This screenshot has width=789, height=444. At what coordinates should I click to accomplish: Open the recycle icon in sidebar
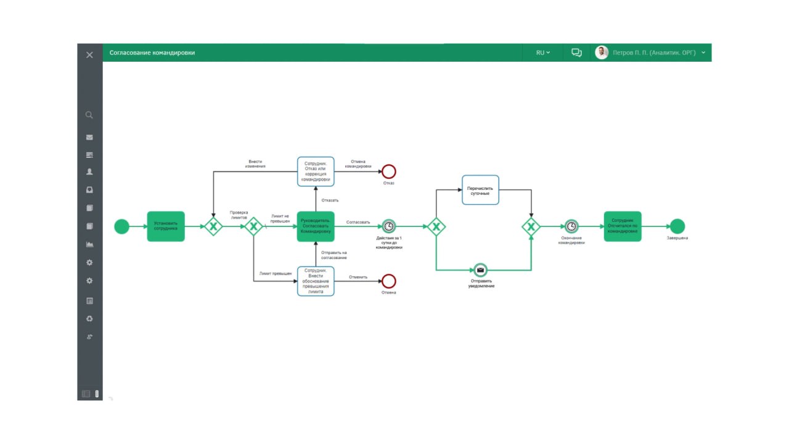pyautogui.click(x=89, y=319)
